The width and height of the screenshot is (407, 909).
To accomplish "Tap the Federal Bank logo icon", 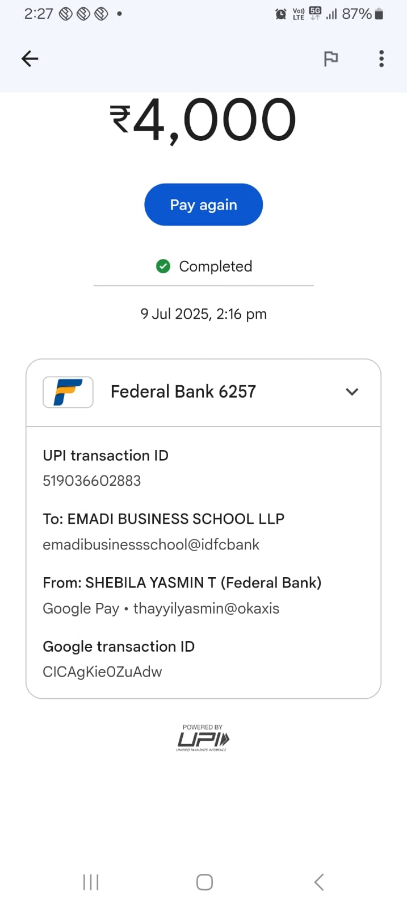I will point(68,392).
